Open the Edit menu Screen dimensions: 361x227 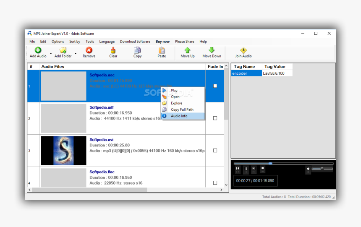pos(43,42)
